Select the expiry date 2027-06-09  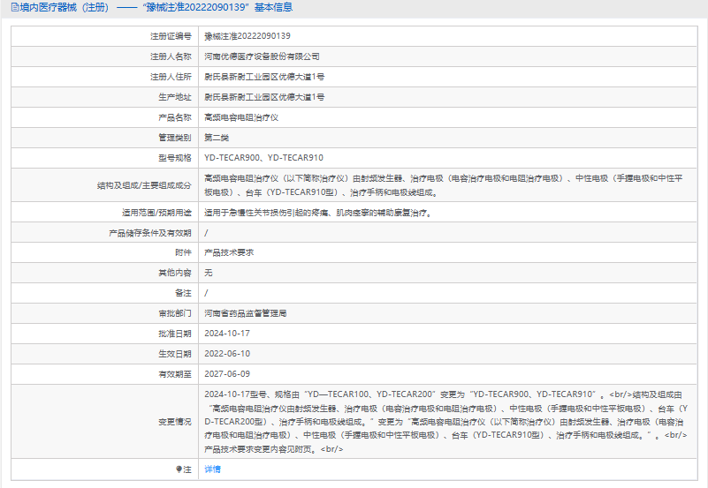[x=227, y=374]
